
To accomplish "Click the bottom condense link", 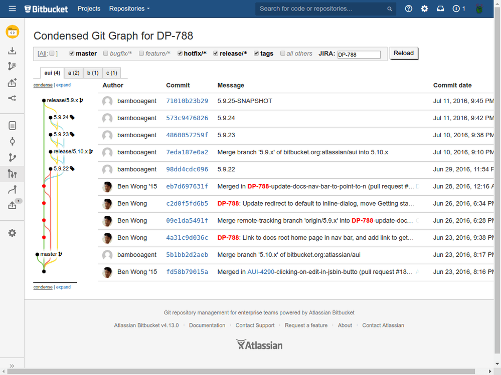I will coord(43,287).
